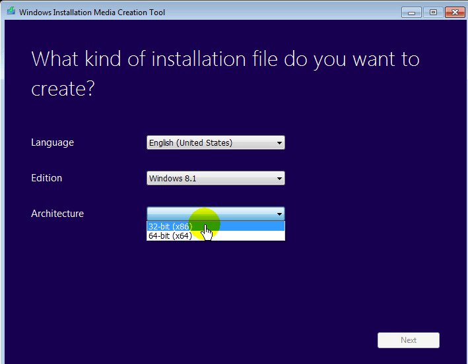Click the Architecture label text
The width and height of the screenshot is (468, 364).
[x=57, y=214]
